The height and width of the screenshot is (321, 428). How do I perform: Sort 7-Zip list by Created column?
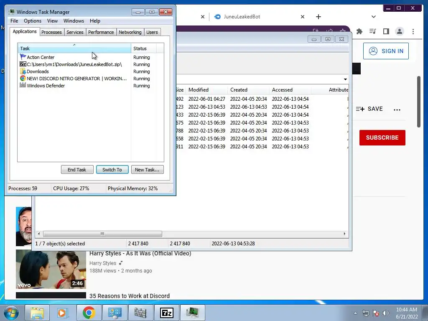pos(249,90)
